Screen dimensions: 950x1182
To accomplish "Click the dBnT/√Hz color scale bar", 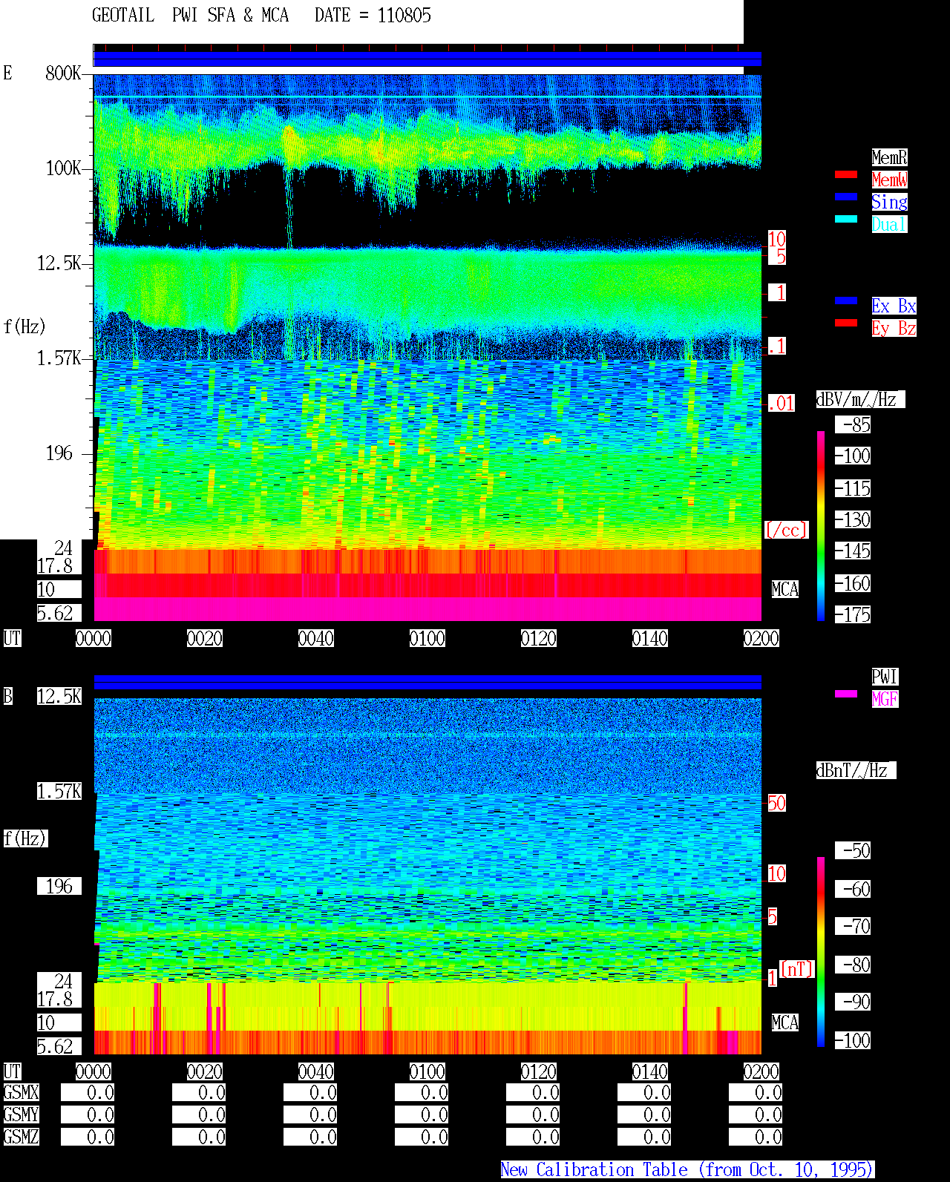I will (x=821, y=952).
